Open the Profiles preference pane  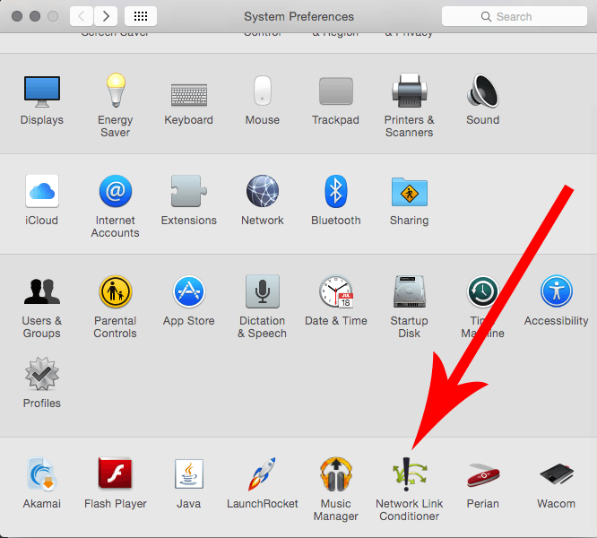(41, 374)
